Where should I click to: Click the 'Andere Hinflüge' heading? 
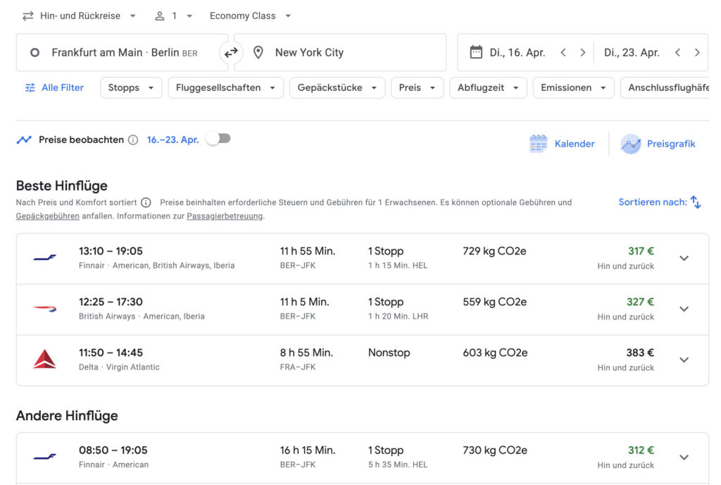point(67,415)
